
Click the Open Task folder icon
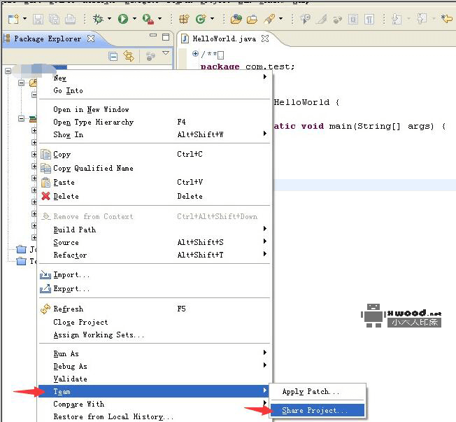pyautogui.click(x=252, y=19)
